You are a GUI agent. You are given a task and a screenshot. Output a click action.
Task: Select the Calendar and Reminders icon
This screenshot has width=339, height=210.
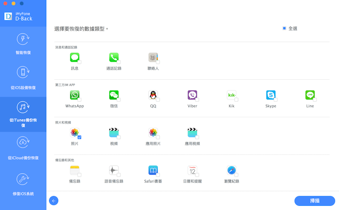pos(192,170)
